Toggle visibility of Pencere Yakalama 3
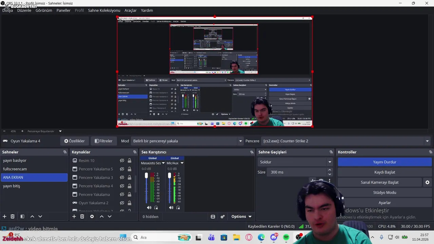434x244 pixels. [122, 178]
